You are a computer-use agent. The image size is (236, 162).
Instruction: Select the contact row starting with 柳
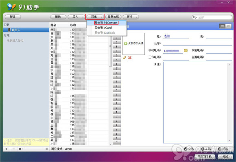79,74
